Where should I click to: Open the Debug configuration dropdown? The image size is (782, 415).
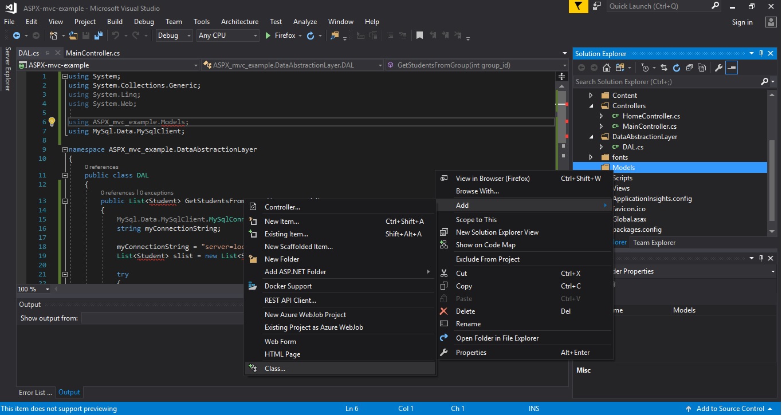click(174, 35)
